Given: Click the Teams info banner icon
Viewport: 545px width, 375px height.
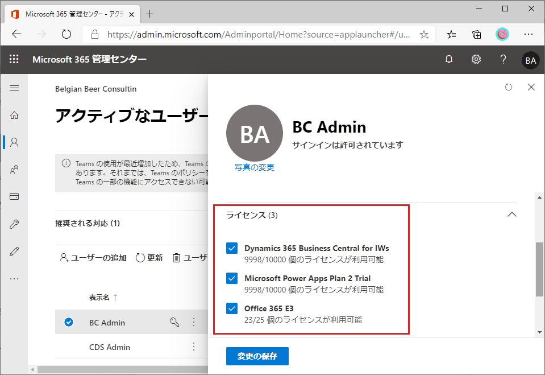Looking at the screenshot, I should [x=66, y=163].
